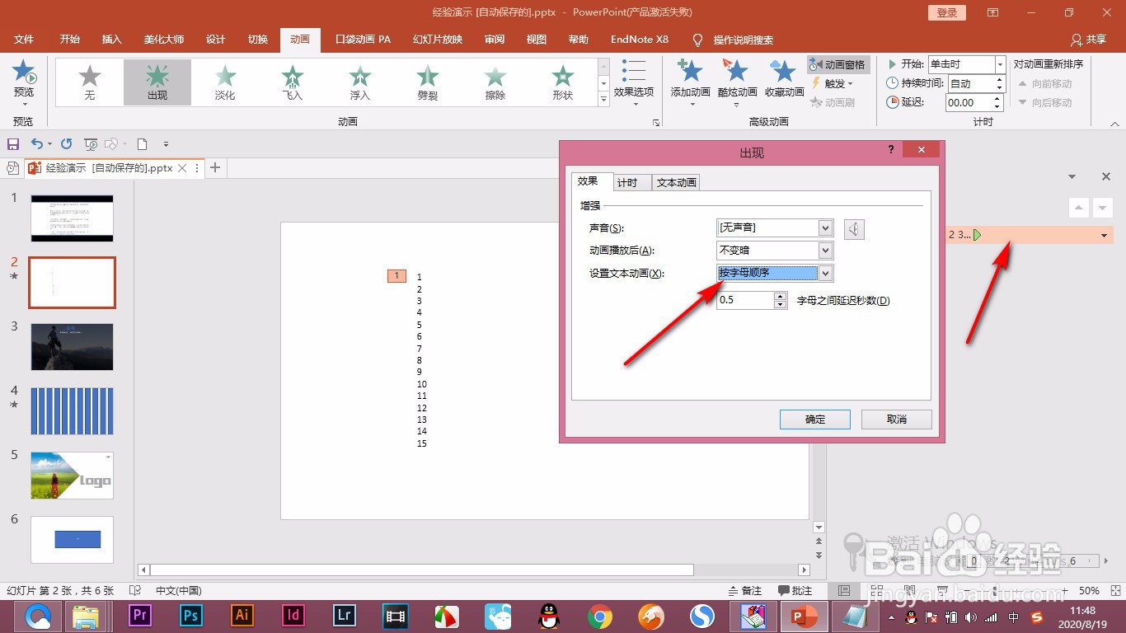Apply the 擦除 (Wipe) animation
This screenshot has height=633, width=1126.
click(494, 82)
